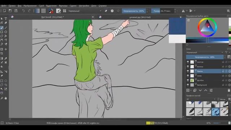
Task: Select the Move tool
Action: pyautogui.click(x=6, y=49)
